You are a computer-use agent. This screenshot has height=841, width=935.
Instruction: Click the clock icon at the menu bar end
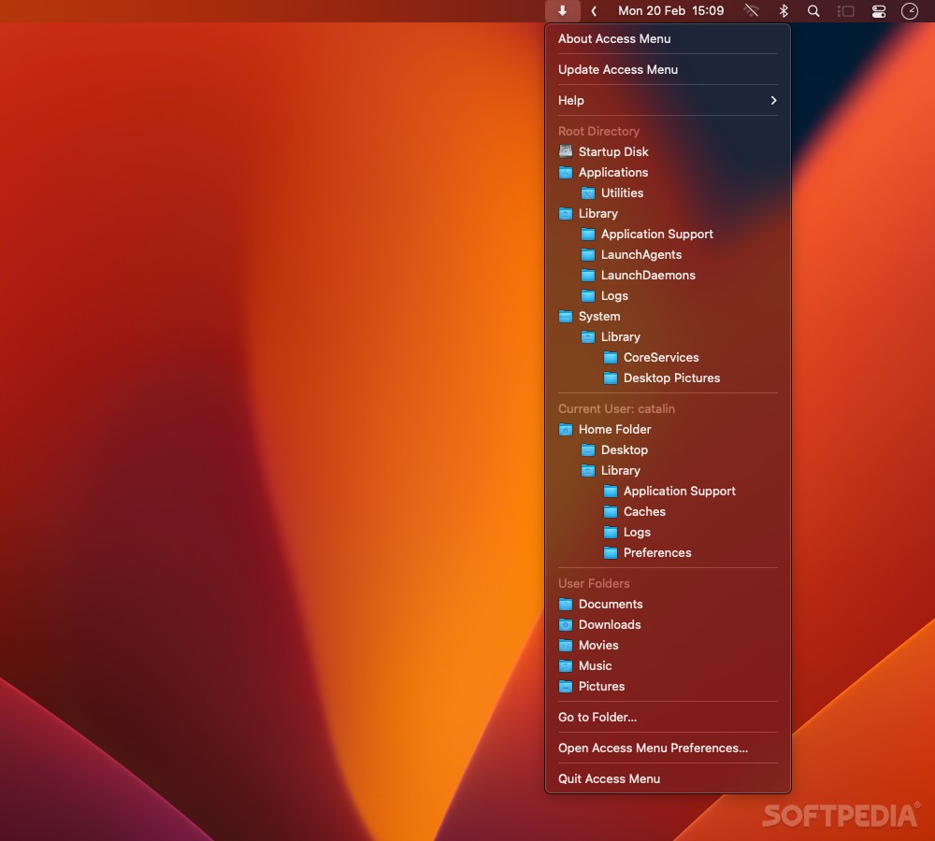[x=910, y=10]
